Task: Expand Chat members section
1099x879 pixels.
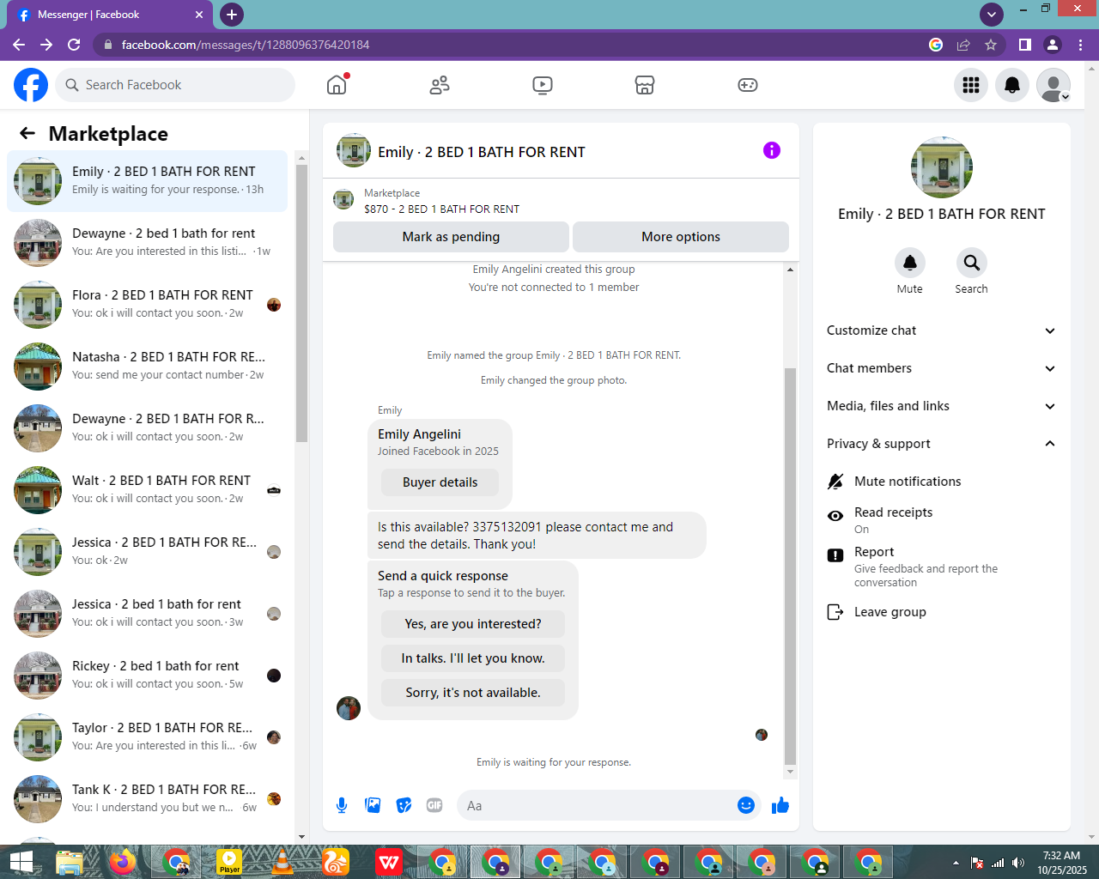Action: (x=940, y=368)
